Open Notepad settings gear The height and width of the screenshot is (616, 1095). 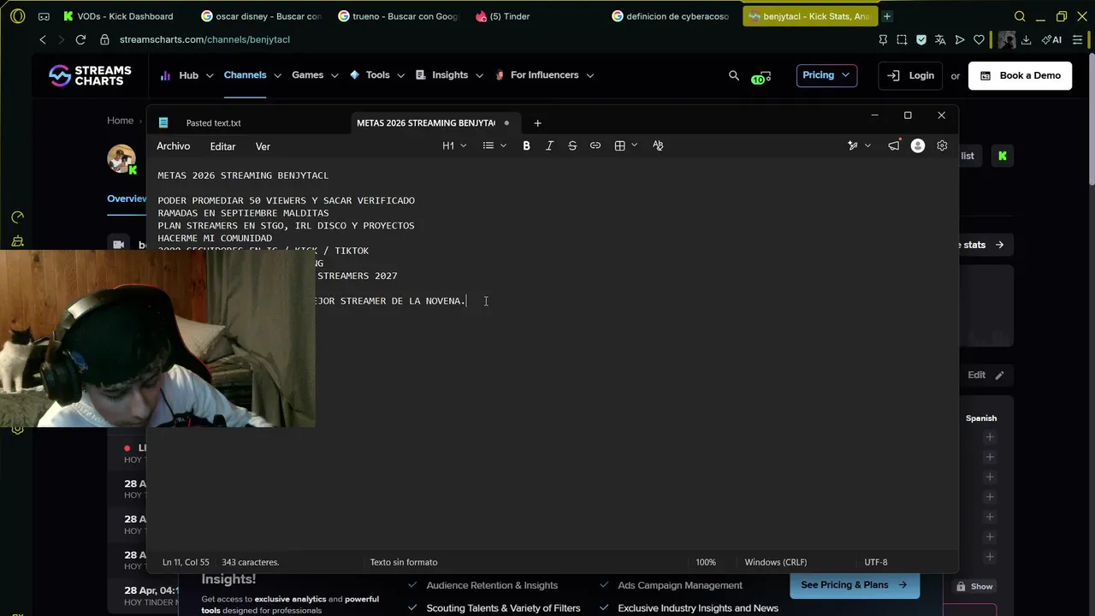point(942,145)
